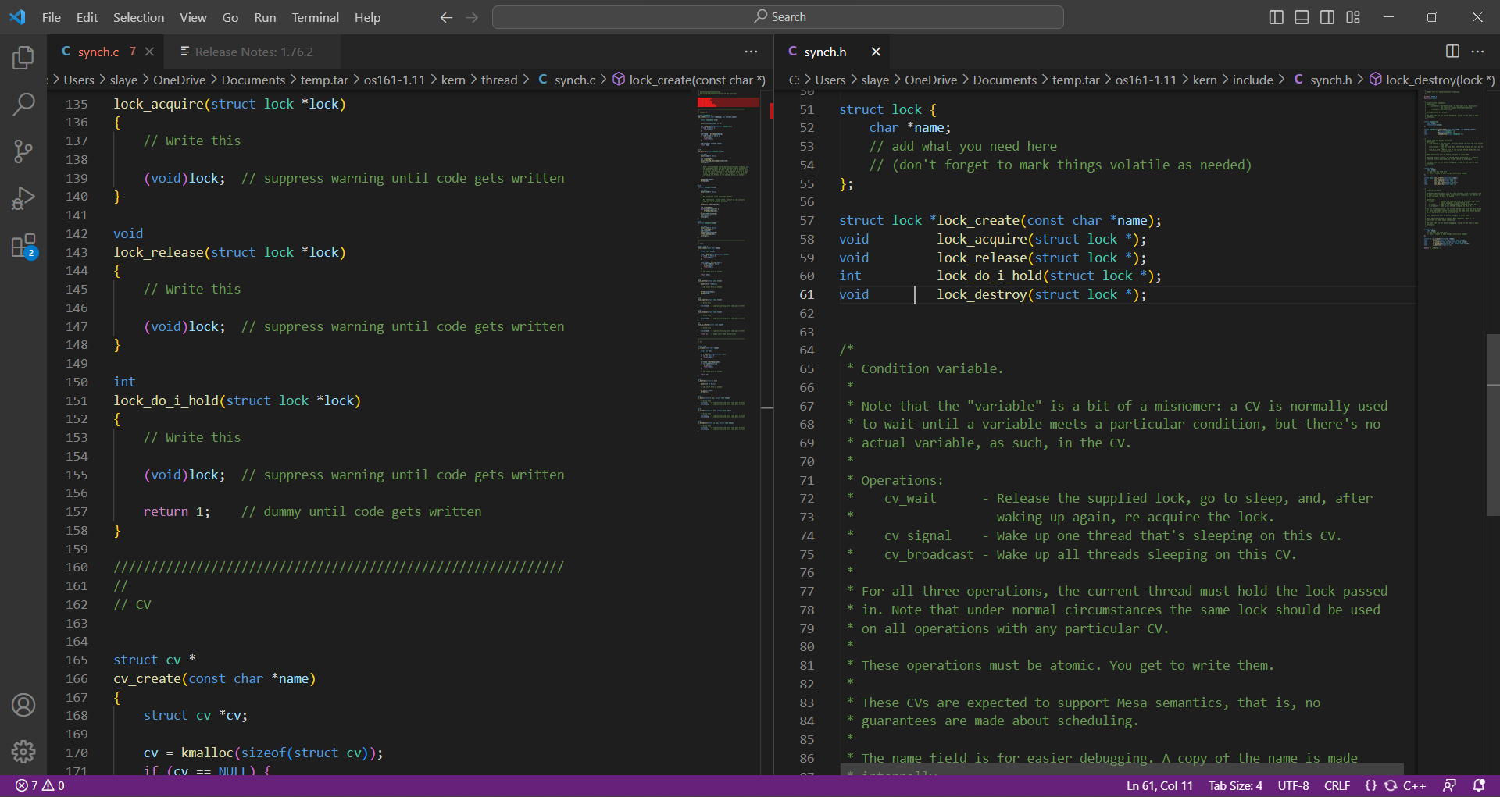Go to line via Ln 61, Col 11
Screen dimensions: 1500x797
[x=1159, y=786]
